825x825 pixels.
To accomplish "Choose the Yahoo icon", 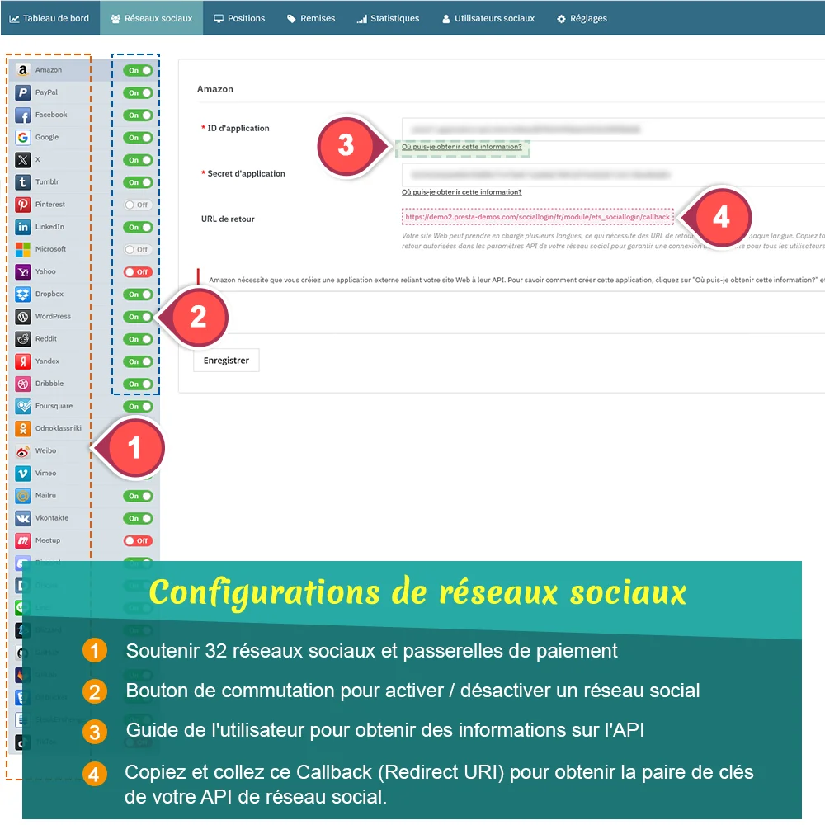I will [22, 271].
